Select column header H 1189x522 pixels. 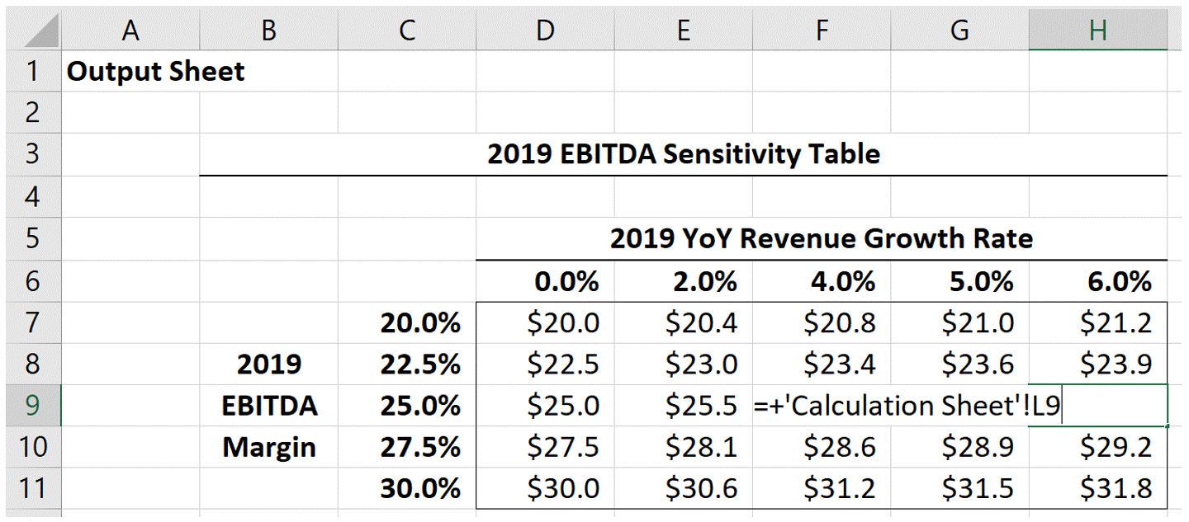(1097, 30)
